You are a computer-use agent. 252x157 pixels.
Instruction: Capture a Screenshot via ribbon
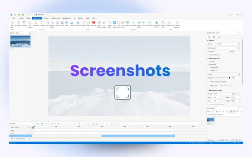[x=78, y=24]
